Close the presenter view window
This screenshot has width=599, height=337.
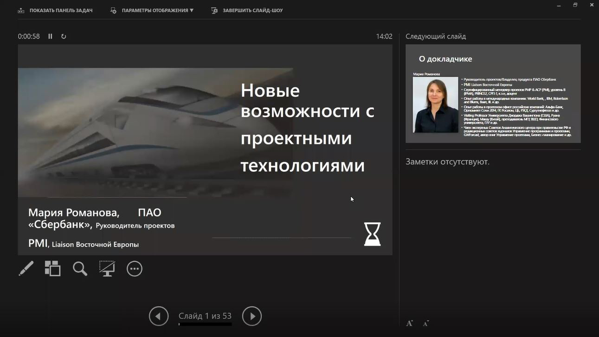click(592, 5)
